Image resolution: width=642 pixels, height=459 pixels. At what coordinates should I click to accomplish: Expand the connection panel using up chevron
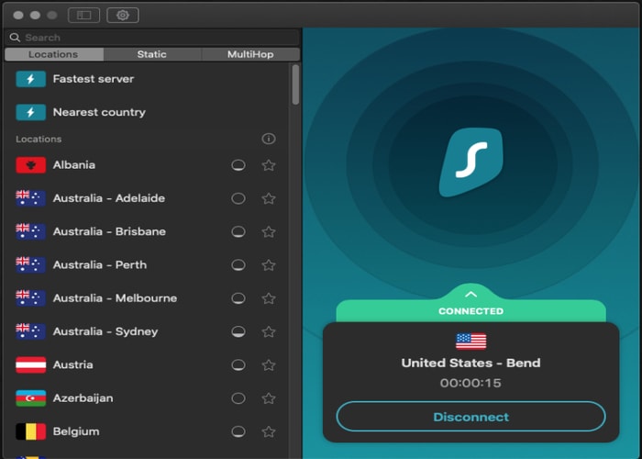pyautogui.click(x=470, y=295)
